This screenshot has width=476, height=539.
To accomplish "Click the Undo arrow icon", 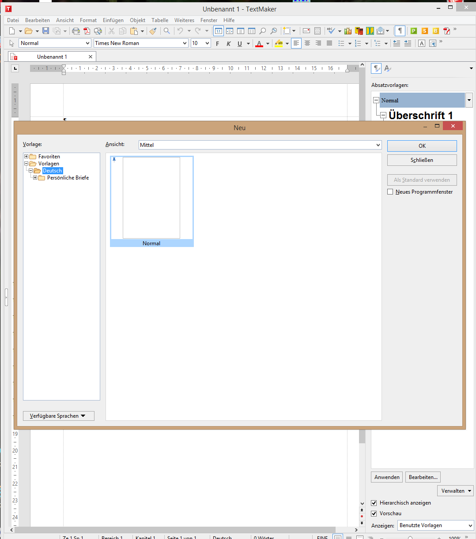I will (180, 31).
